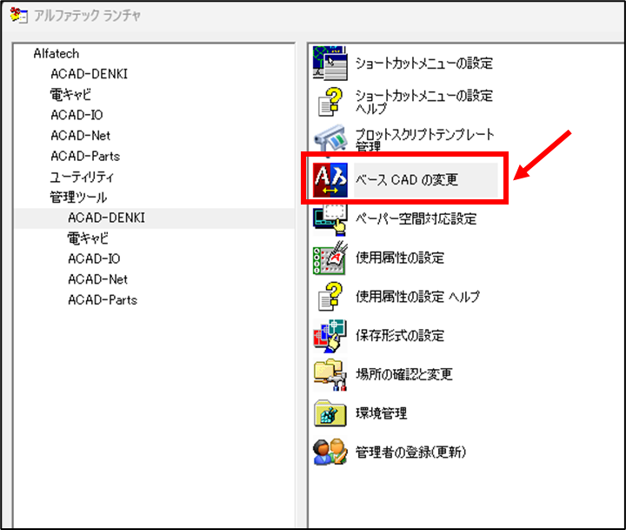Image resolution: width=626 pixels, height=530 pixels.
Task: Open the 場所の確認と変更 folder icon
Action: click(330, 374)
